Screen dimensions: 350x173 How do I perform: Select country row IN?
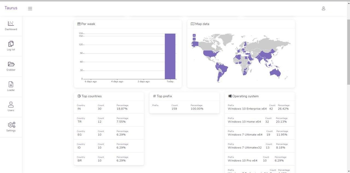coord(109,107)
